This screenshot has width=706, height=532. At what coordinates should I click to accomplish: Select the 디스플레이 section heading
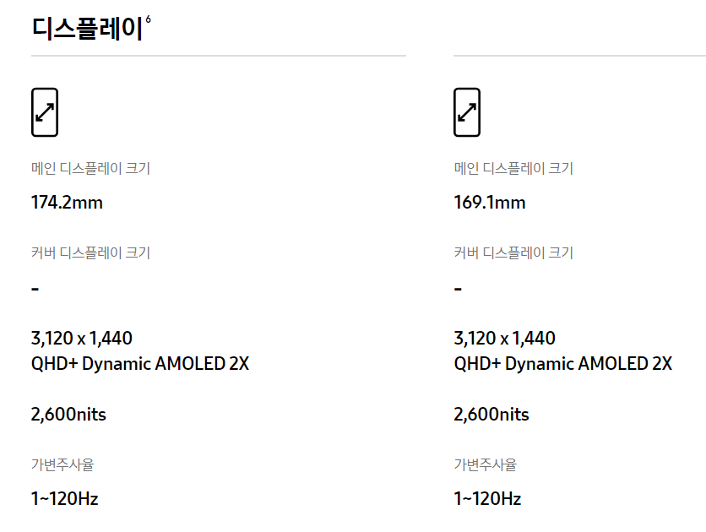87,29
